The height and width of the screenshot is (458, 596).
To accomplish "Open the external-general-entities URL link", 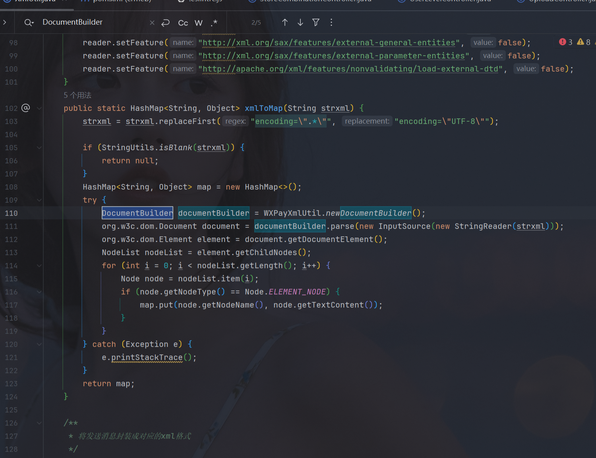I will point(329,43).
